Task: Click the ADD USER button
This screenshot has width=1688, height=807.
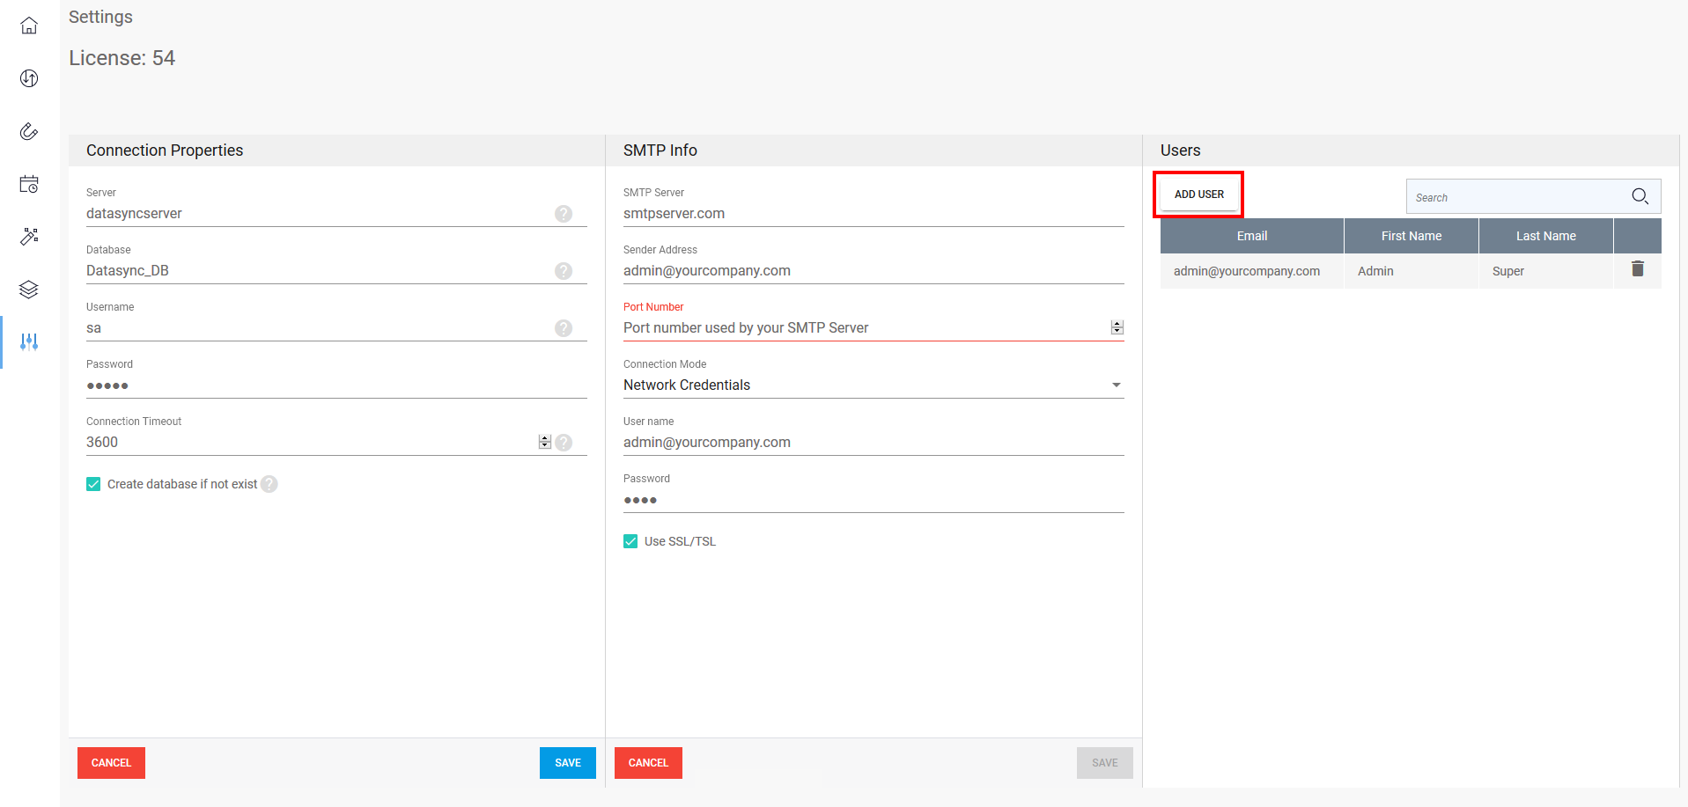Action: tap(1198, 194)
